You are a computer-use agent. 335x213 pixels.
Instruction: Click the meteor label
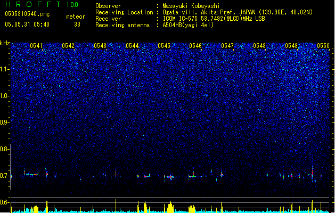pyautogui.click(x=76, y=17)
